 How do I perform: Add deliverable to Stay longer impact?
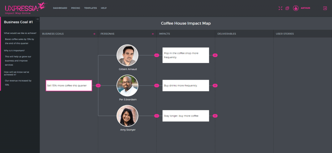click(x=215, y=116)
